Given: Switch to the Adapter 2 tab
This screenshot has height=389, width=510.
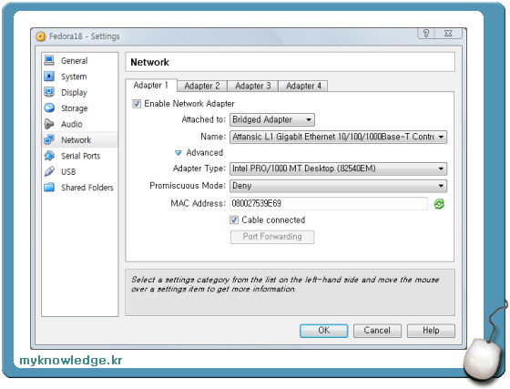Looking at the screenshot, I should pyautogui.click(x=202, y=86).
